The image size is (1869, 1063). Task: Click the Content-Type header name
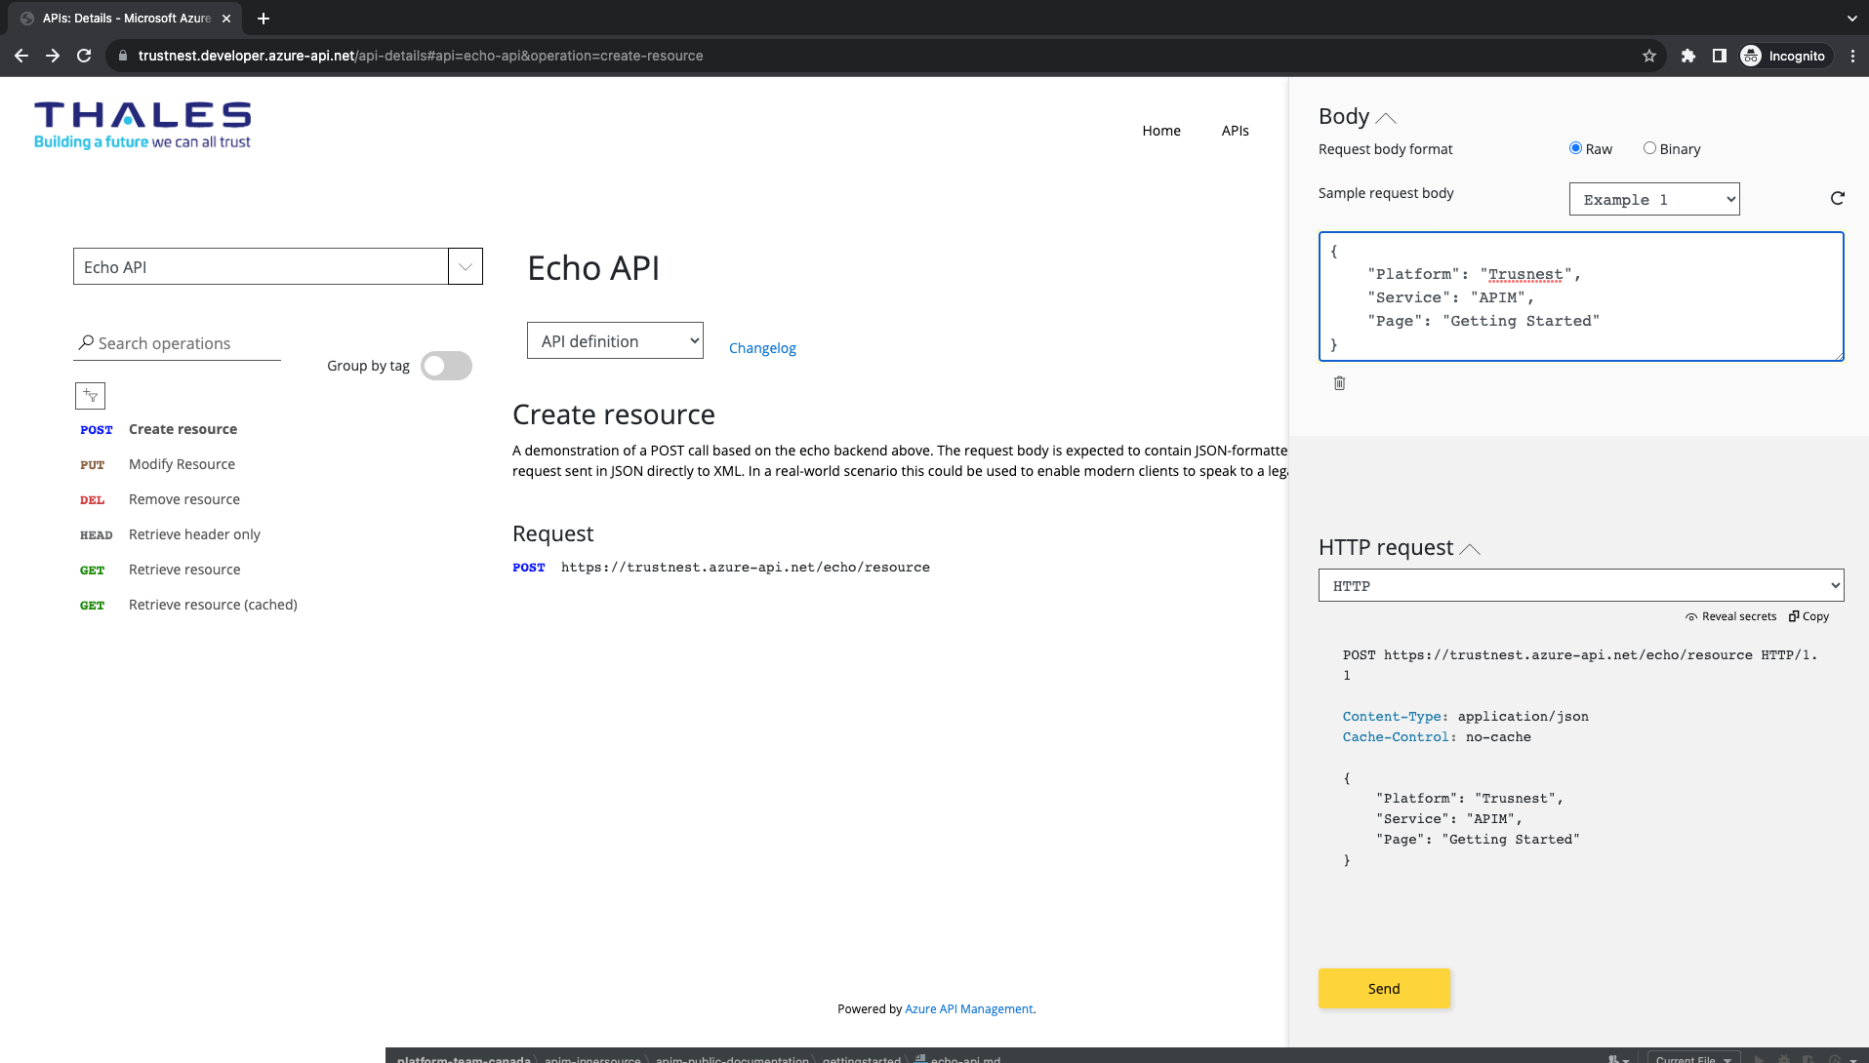click(x=1392, y=717)
